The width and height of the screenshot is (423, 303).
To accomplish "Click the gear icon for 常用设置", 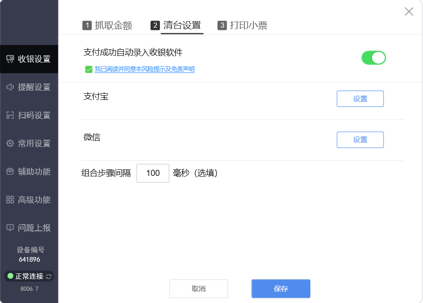I will pos(10,143).
